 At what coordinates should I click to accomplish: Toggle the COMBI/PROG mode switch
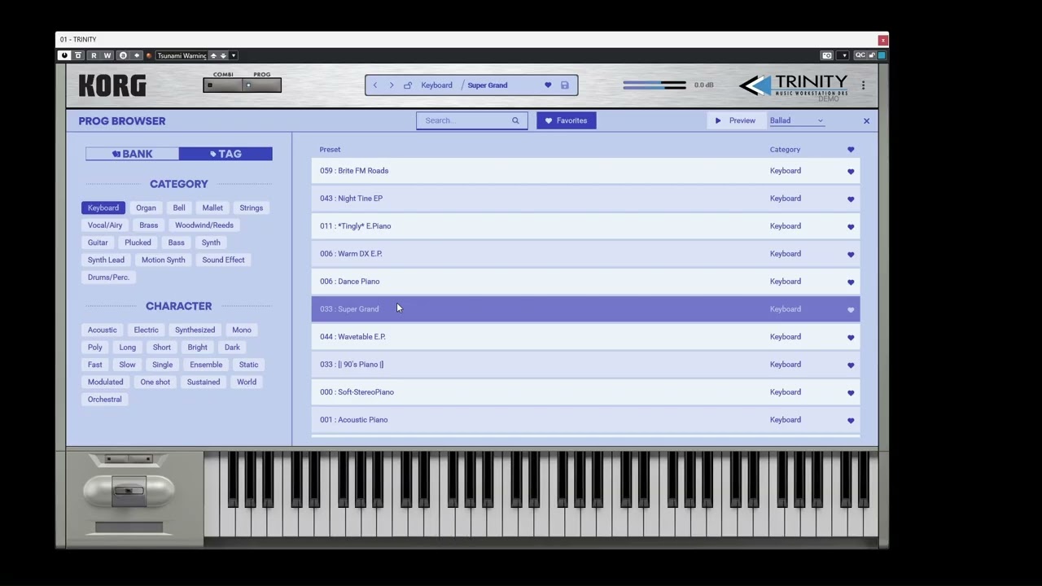(x=242, y=85)
